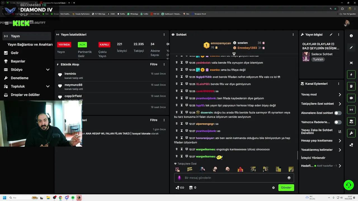Focus the Bir mesaj gönderin field

coord(234,178)
